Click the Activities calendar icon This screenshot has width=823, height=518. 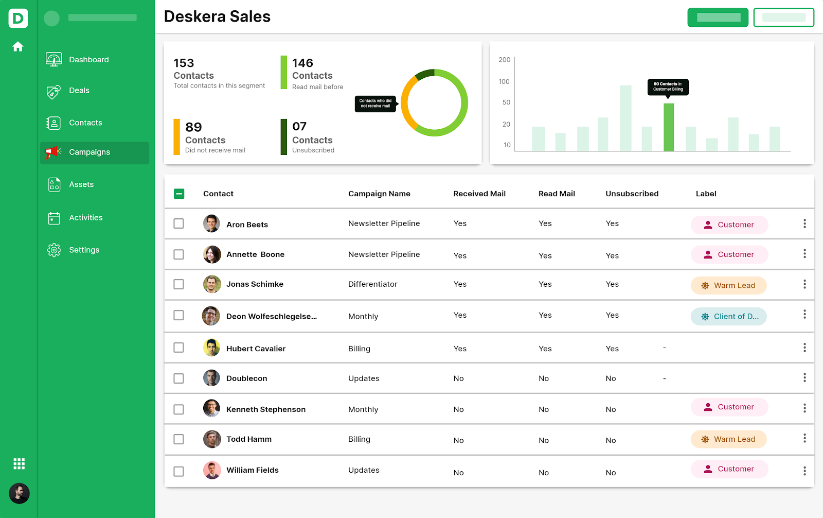(x=54, y=218)
